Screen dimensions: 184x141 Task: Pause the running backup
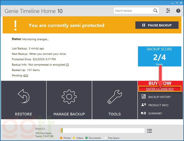[x=157, y=25]
